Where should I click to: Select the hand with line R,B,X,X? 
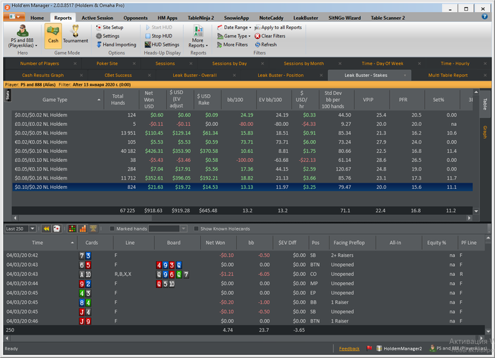(x=245, y=274)
